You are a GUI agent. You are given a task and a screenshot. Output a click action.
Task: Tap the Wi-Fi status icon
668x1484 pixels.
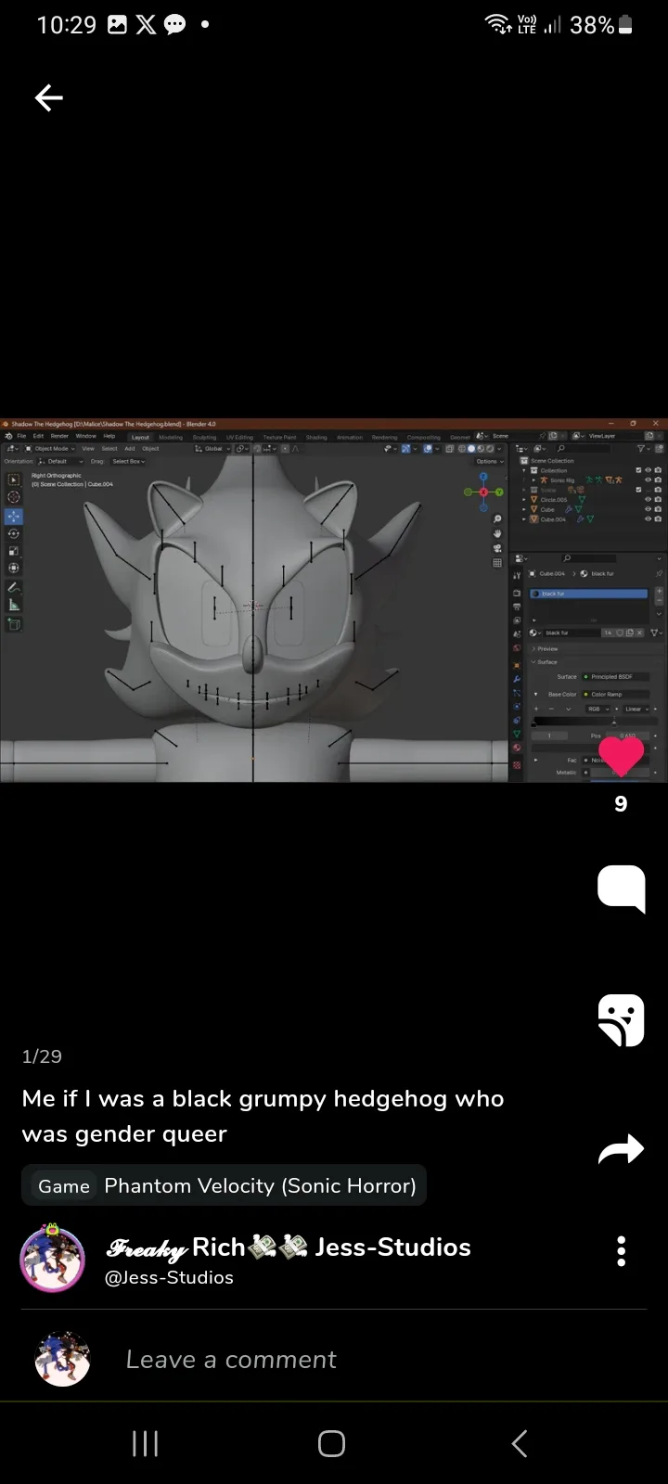click(x=499, y=25)
